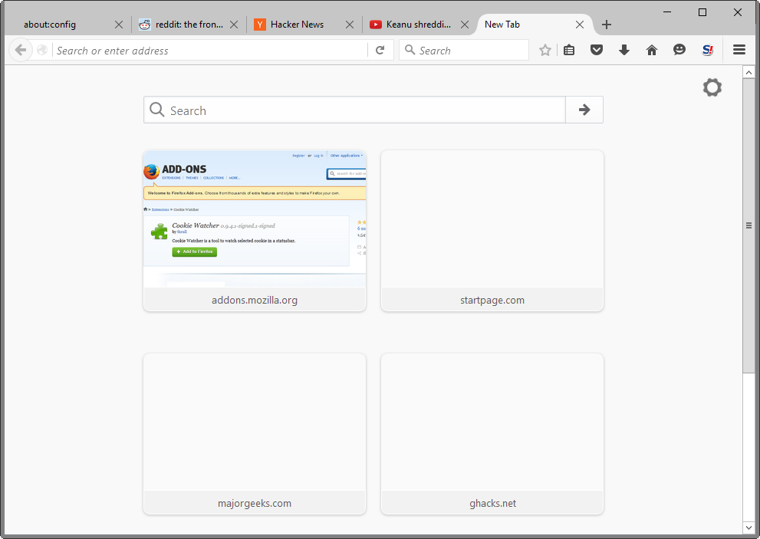The width and height of the screenshot is (760, 539).
Task: Close the New Tab tab
Action: [580, 25]
